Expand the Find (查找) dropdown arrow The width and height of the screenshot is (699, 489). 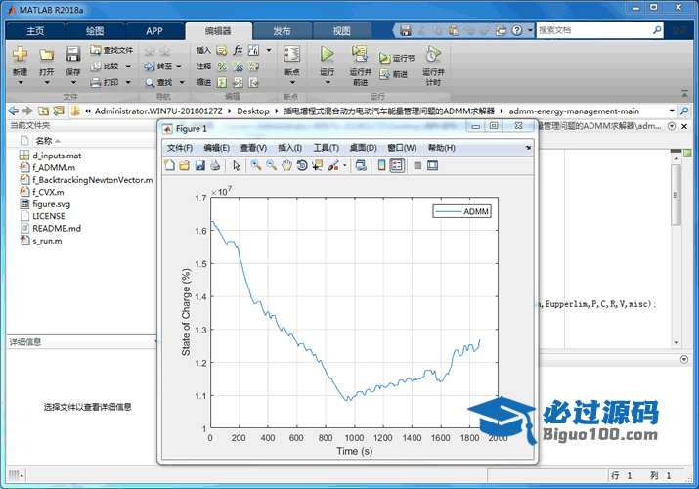(x=182, y=82)
